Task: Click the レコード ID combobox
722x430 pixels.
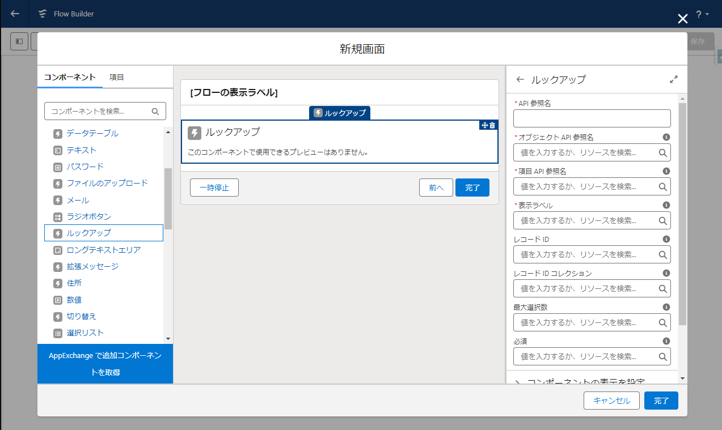Action: click(592, 254)
